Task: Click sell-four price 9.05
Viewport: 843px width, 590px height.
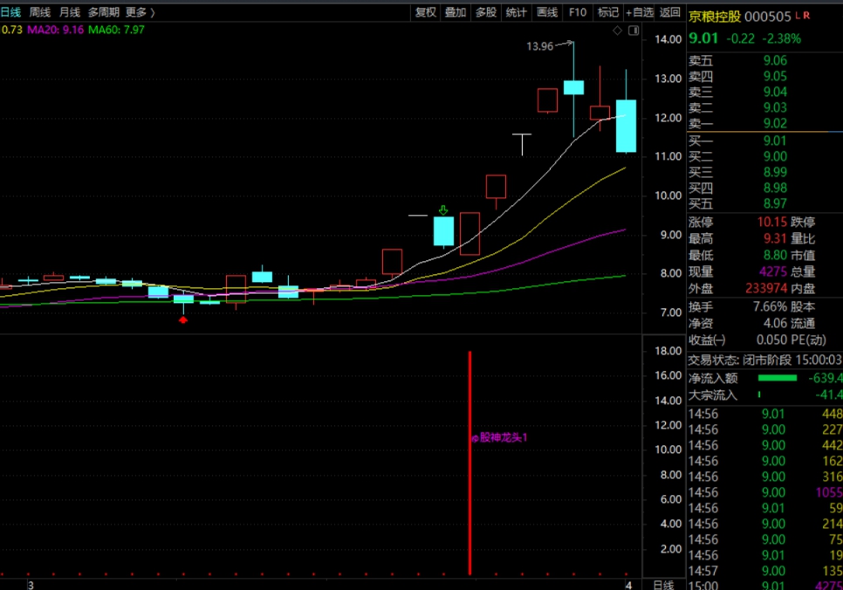Action: point(775,76)
